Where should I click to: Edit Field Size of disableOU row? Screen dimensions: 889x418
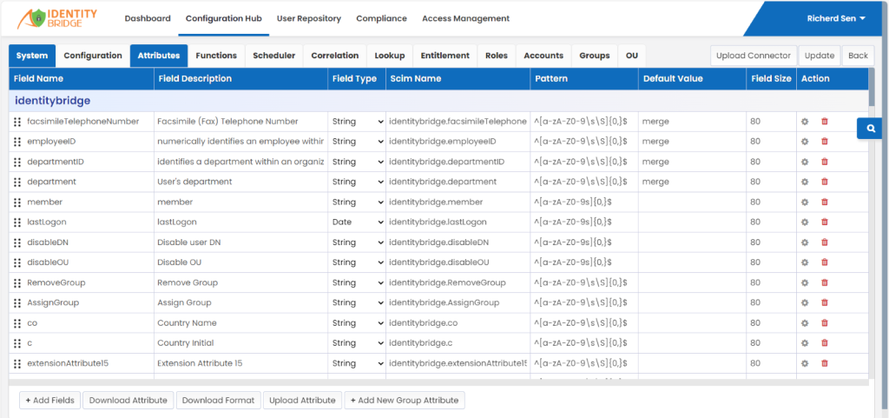point(771,262)
